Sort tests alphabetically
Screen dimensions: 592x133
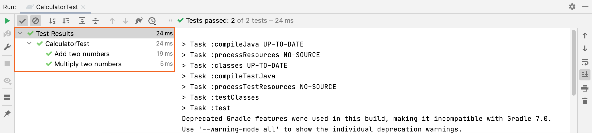52,21
